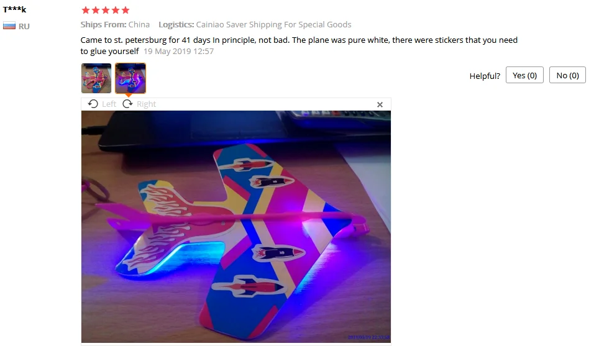Open the first review photo thumbnail

click(96, 78)
